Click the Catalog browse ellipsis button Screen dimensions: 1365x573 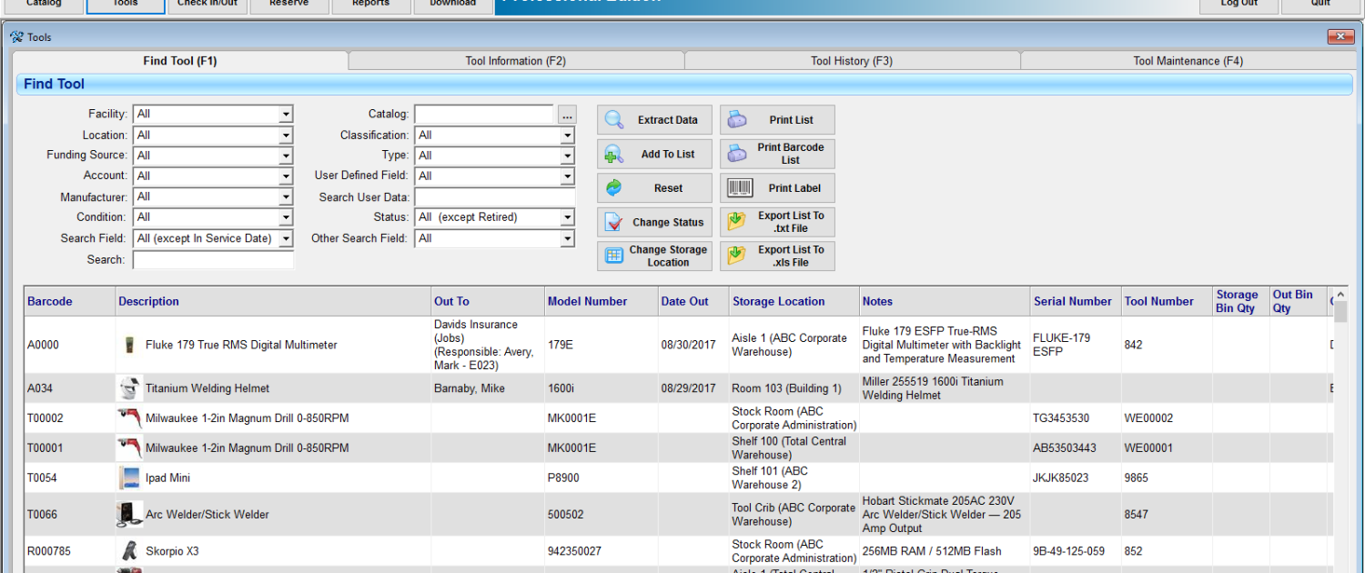[x=567, y=116]
